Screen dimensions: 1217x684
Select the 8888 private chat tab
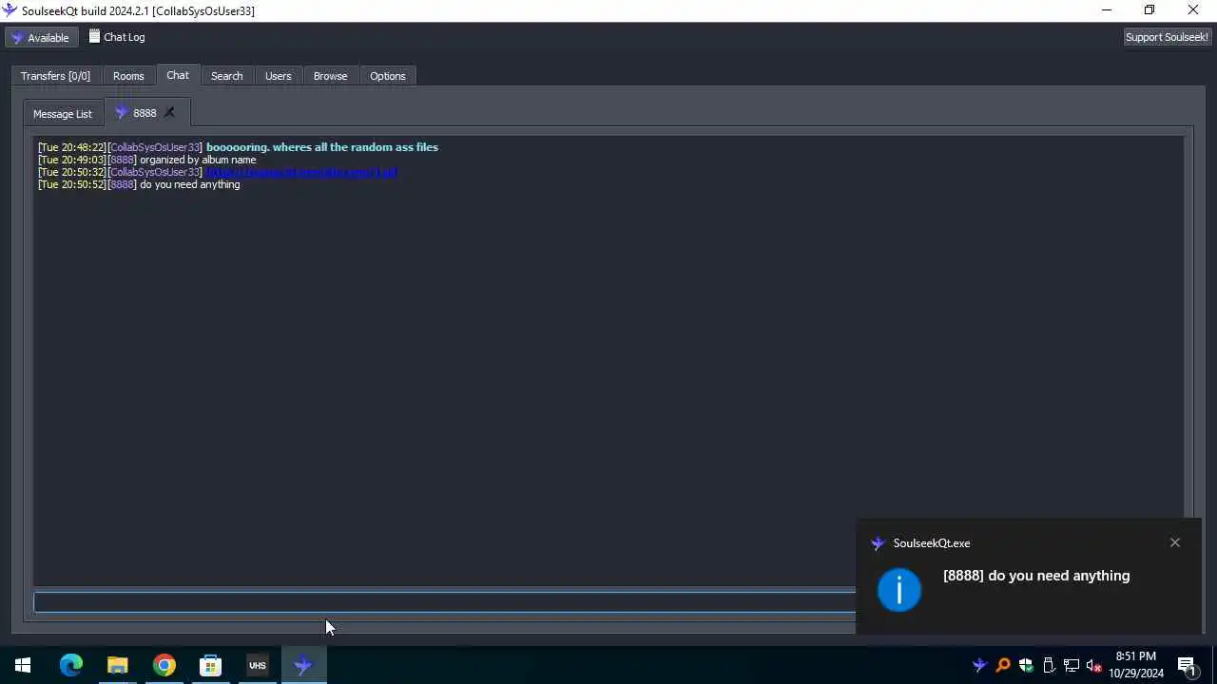coord(145,113)
